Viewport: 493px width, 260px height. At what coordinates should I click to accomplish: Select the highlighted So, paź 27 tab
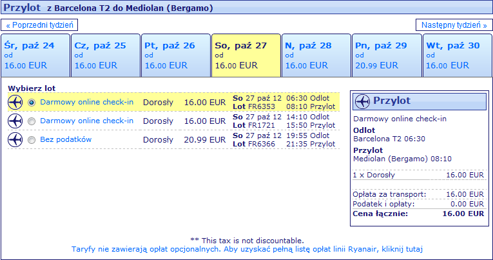coord(246,55)
